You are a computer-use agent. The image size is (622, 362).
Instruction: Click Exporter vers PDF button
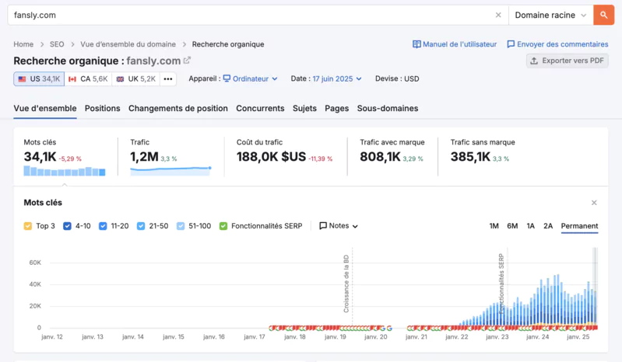point(568,61)
